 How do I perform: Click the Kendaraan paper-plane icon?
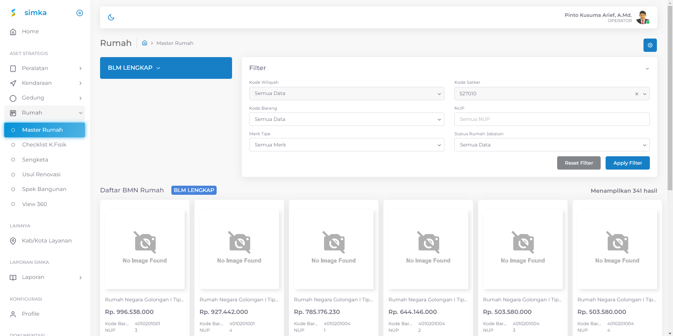(x=13, y=83)
